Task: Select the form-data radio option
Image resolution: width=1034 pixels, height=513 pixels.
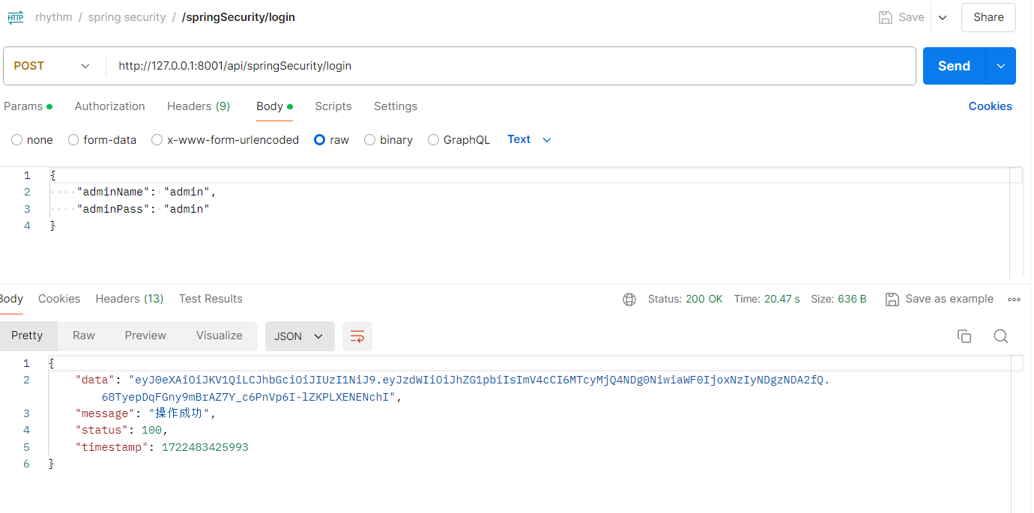Action: tap(73, 140)
